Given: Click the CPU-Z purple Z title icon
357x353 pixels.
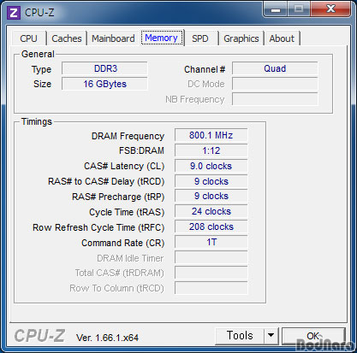Looking at the screenshot, I should (x=14, y=13).
